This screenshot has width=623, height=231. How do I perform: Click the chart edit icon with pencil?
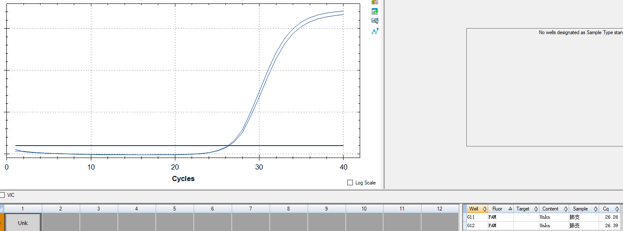tap(375, 21)
